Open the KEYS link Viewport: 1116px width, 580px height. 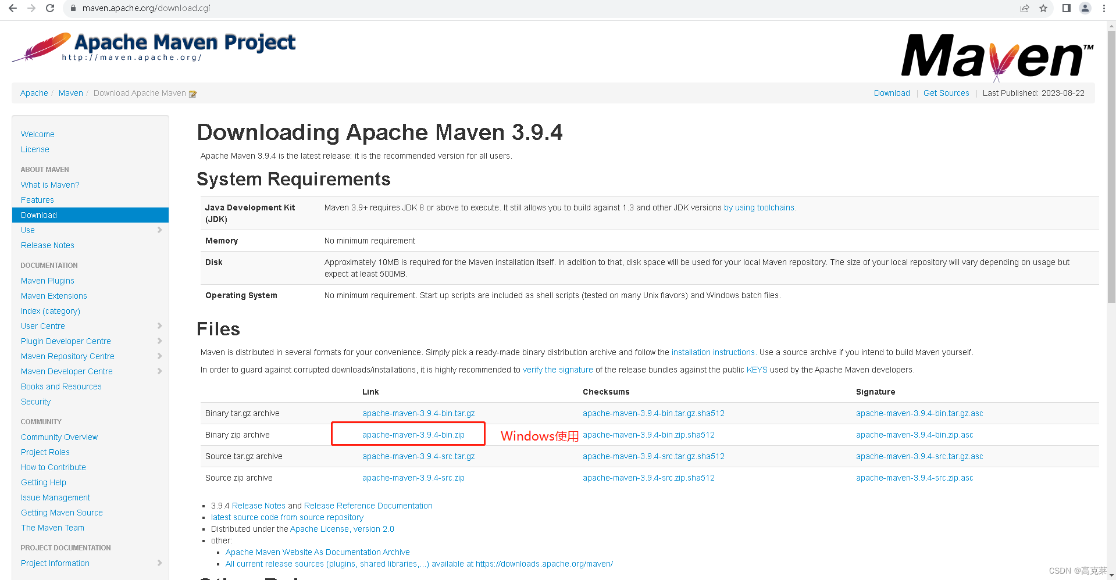pos(757,370)
